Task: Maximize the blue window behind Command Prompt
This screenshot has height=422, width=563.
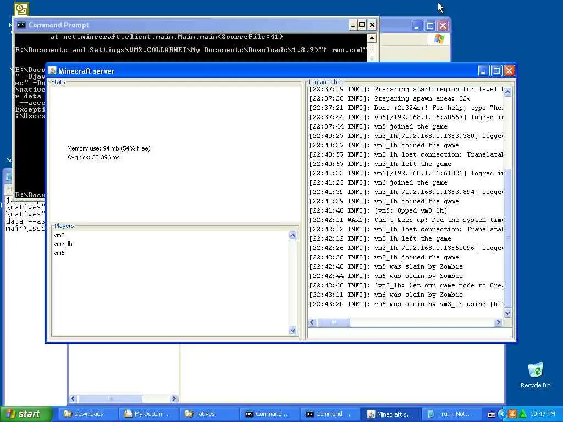Action: point(430,26)
